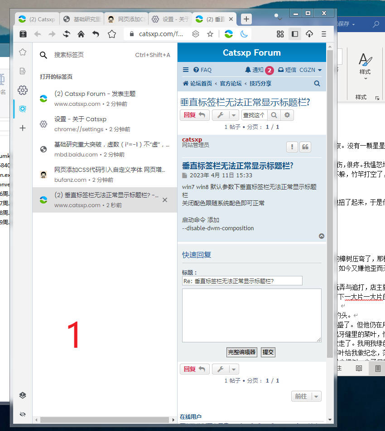
Task: Click the 完整编辑器 button
Action: point(241,352)
